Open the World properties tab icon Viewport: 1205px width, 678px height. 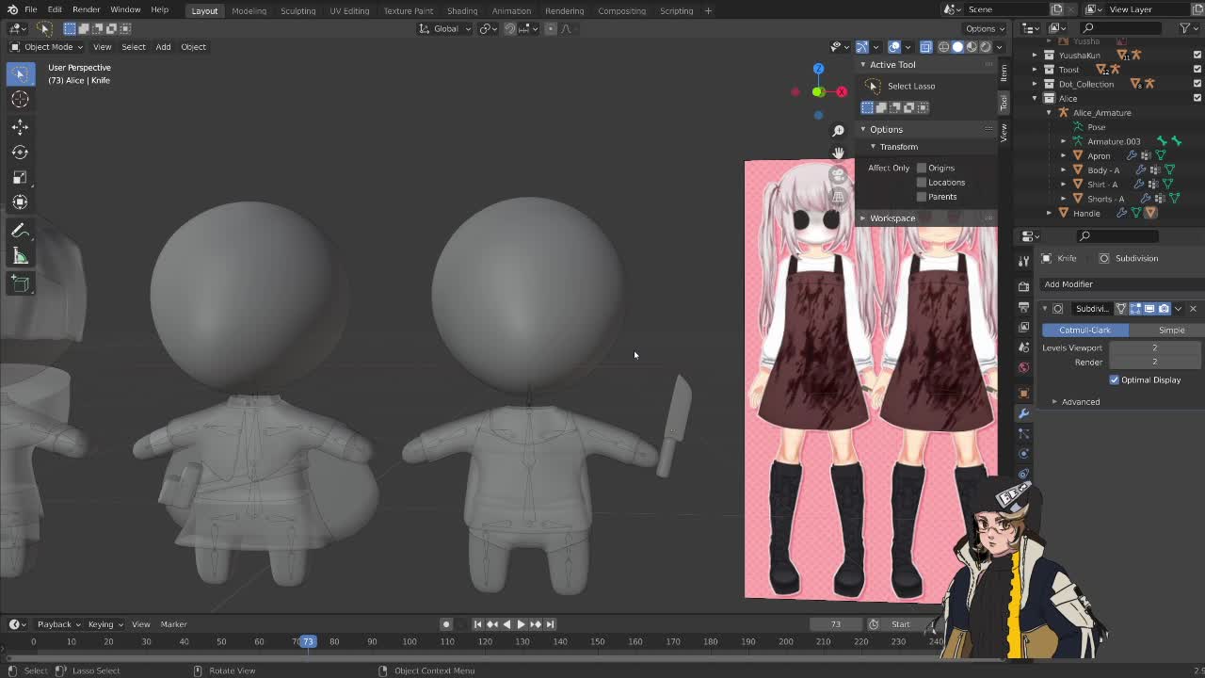point(1024,367)
